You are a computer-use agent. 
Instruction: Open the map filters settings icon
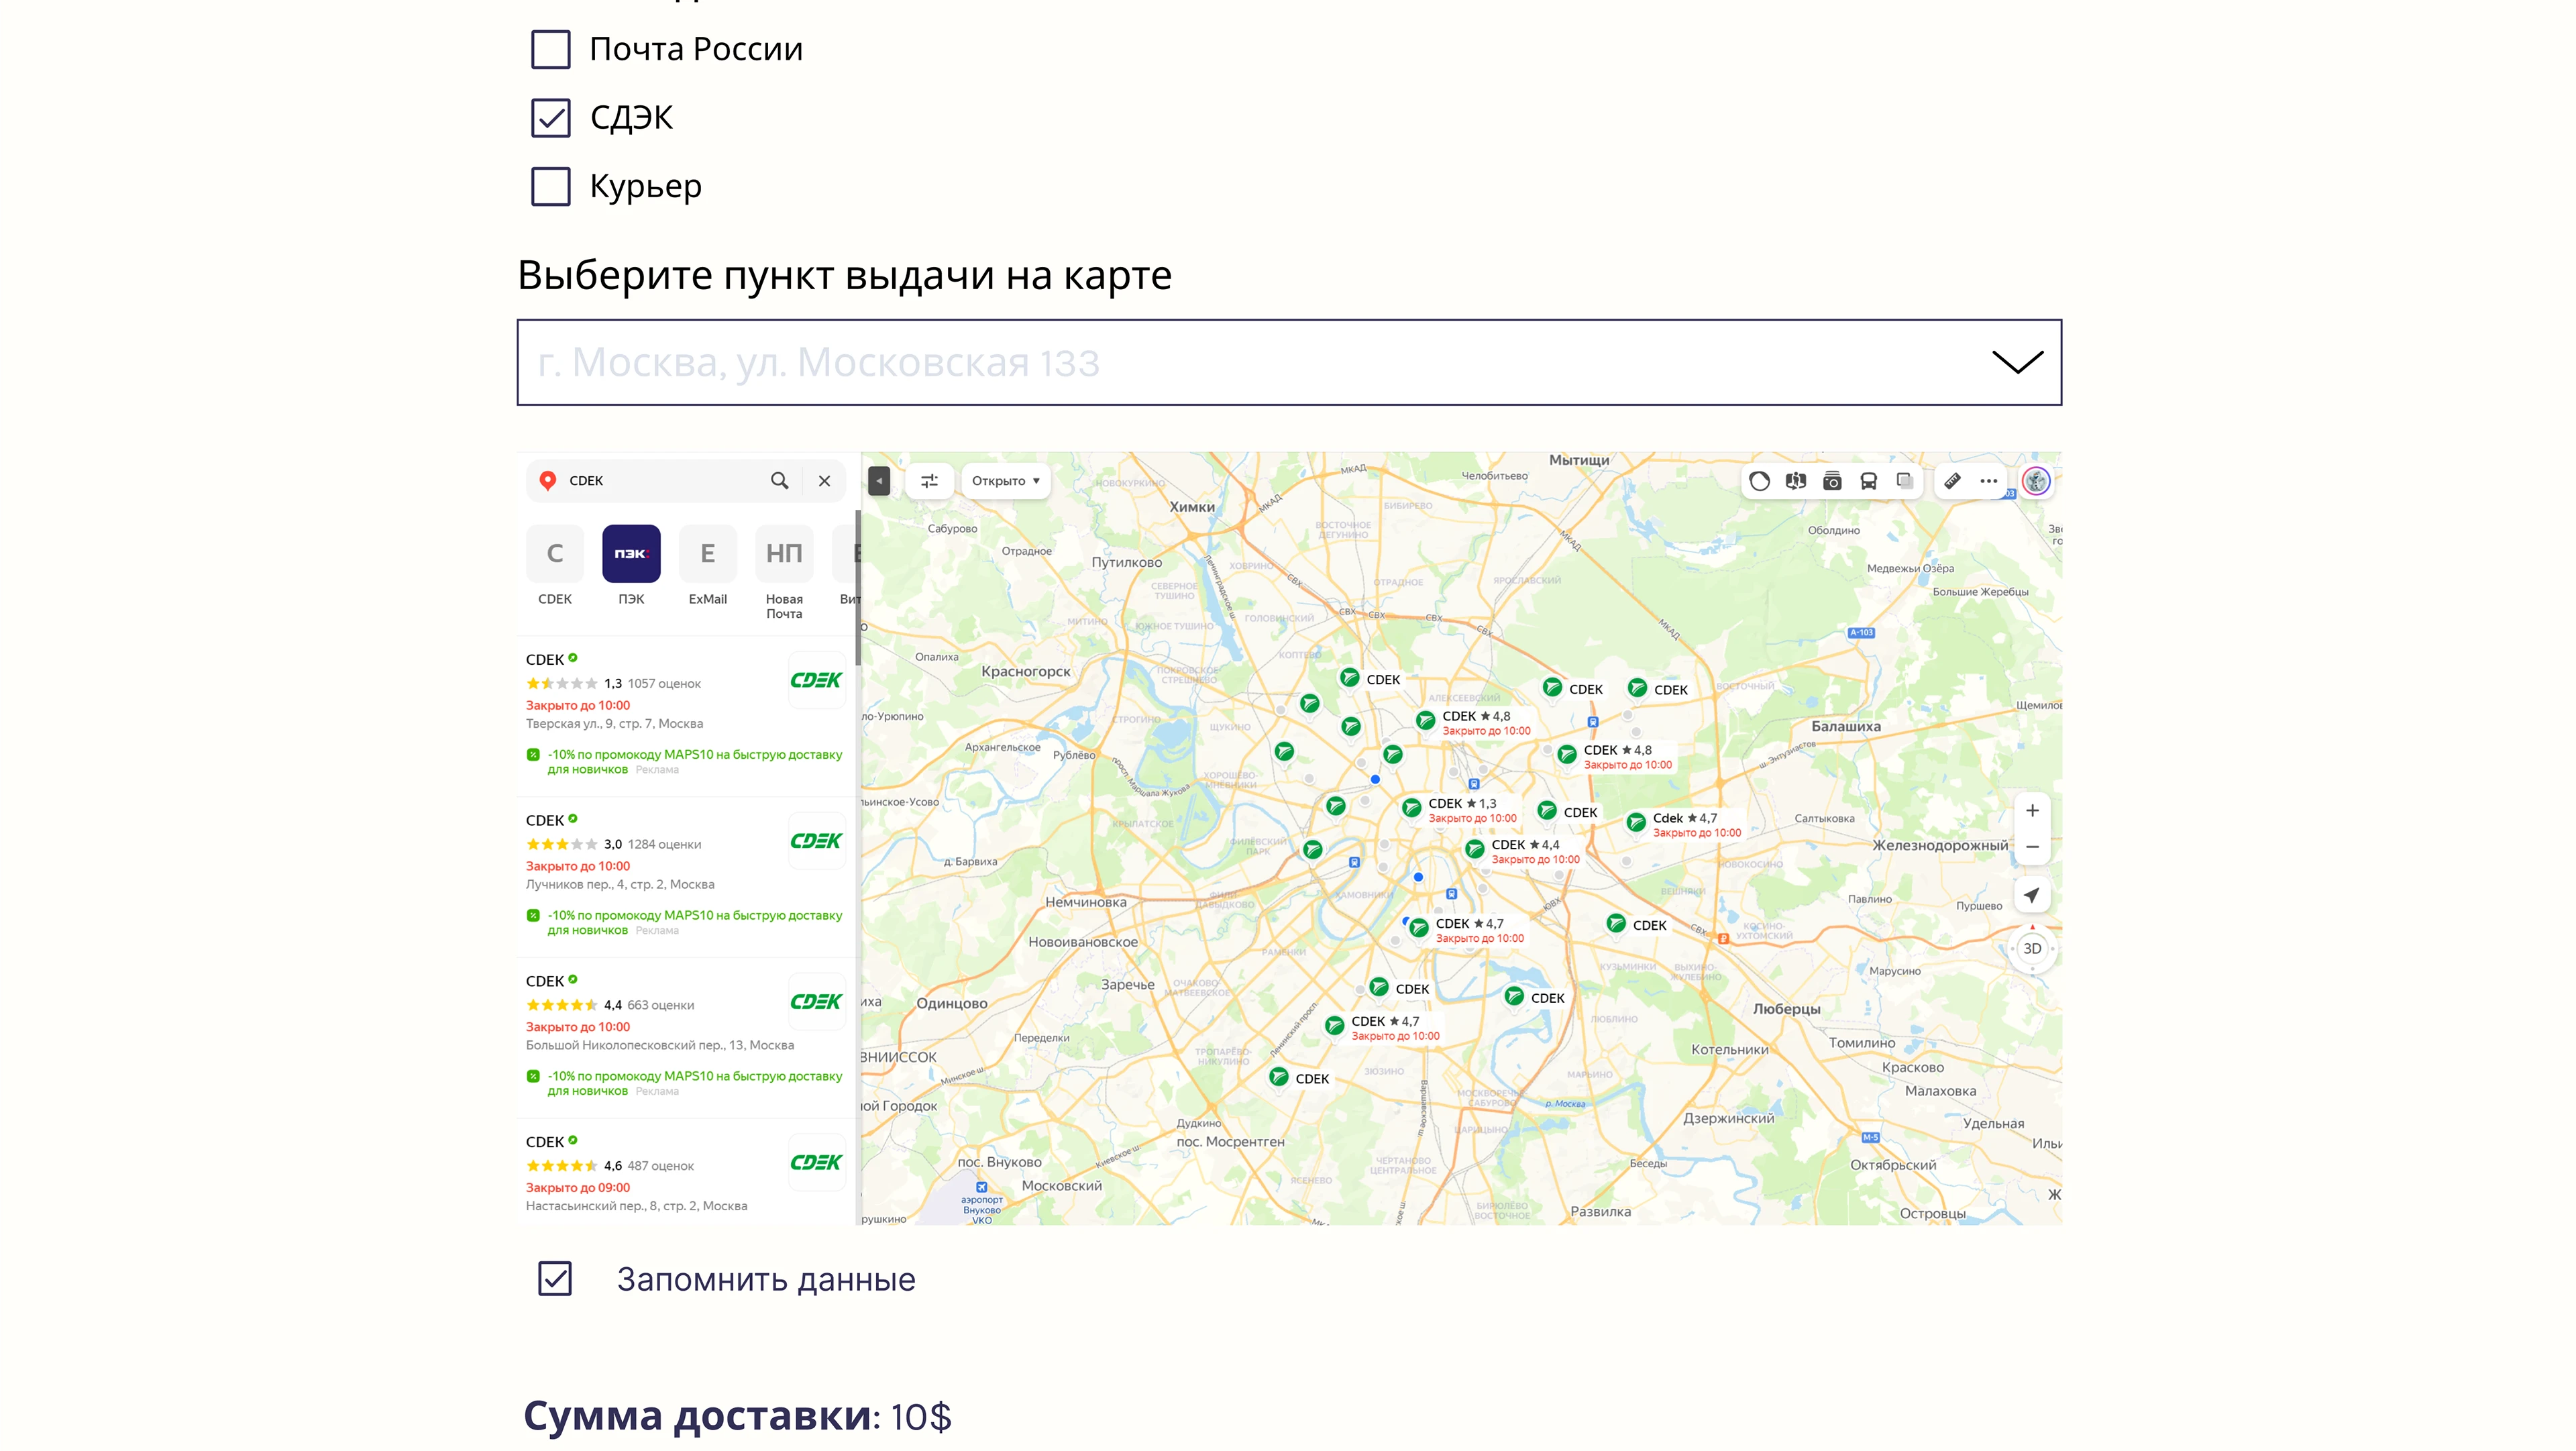click(x=929, y=481)
